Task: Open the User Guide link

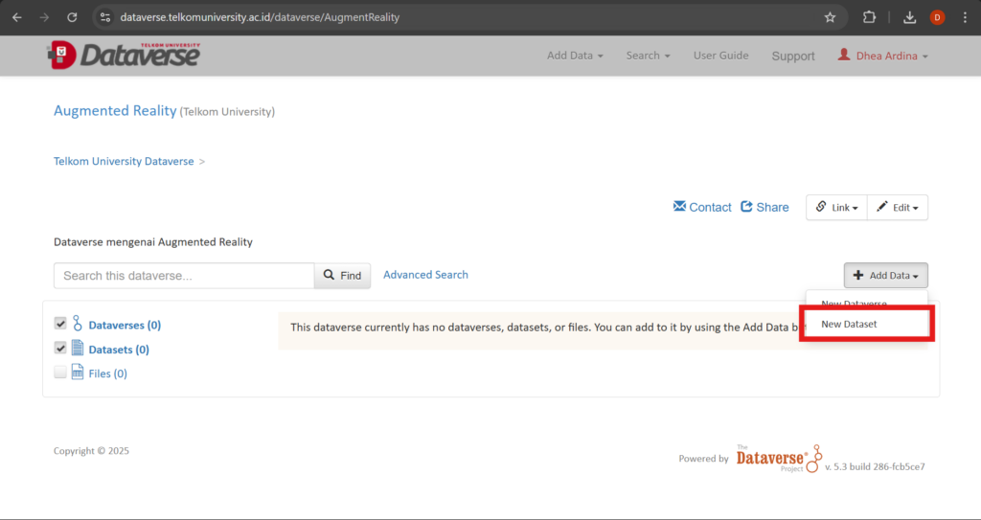Action: pyautogui.click(x=720, y=56)
